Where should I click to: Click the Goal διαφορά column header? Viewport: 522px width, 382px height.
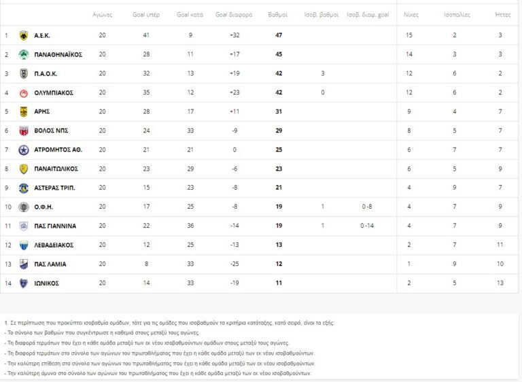coord(234,14)
